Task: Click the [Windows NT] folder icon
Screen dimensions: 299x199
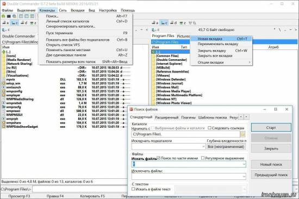Action: (x=153, y=99)
